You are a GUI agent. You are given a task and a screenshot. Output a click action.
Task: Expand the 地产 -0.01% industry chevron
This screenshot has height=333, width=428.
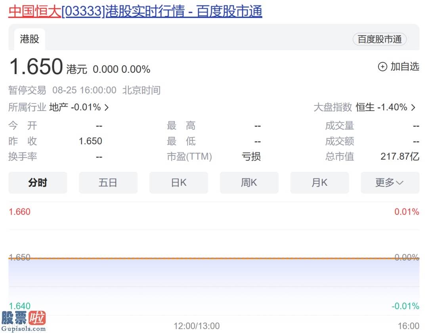point(107,107)
